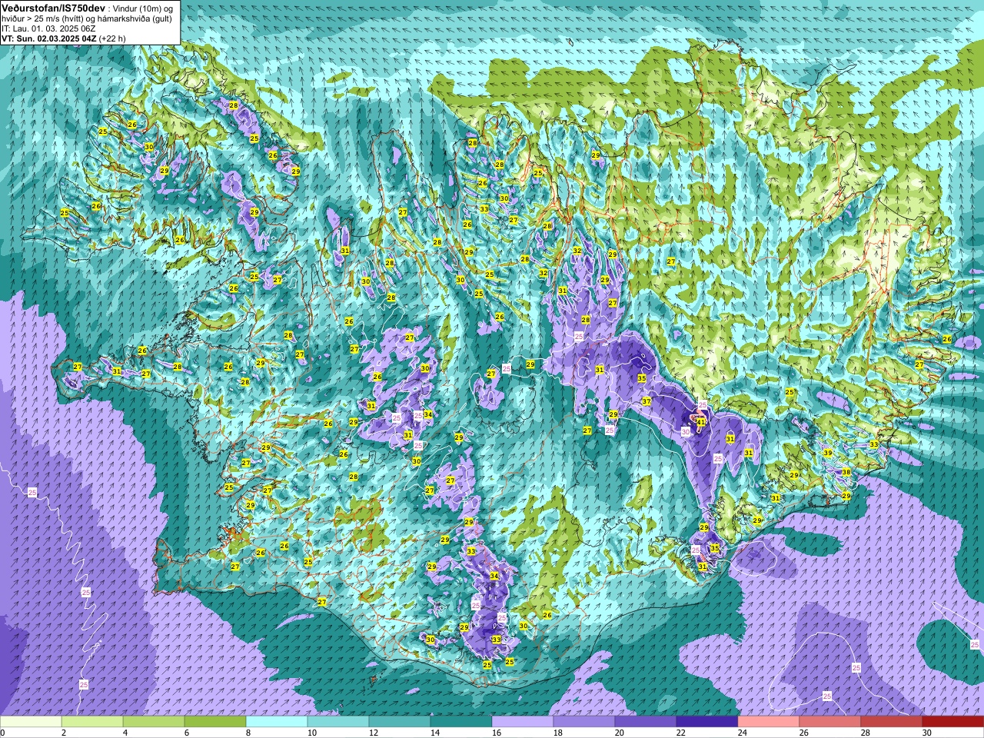Click the legend scale number 30

point(926,733)
